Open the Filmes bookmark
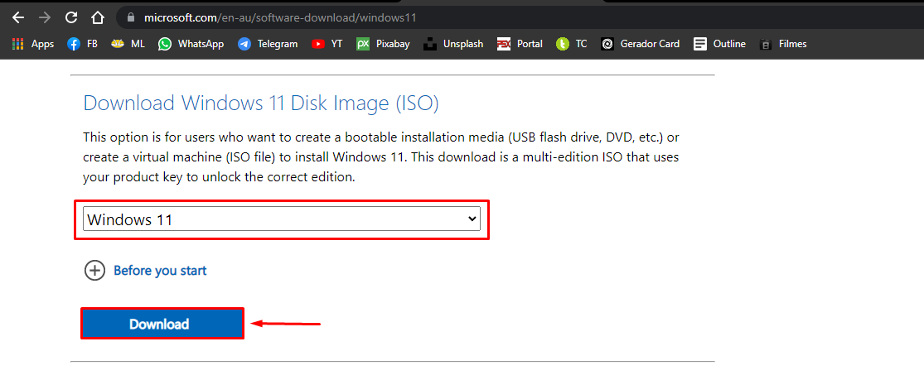 [x=784, y=44]
